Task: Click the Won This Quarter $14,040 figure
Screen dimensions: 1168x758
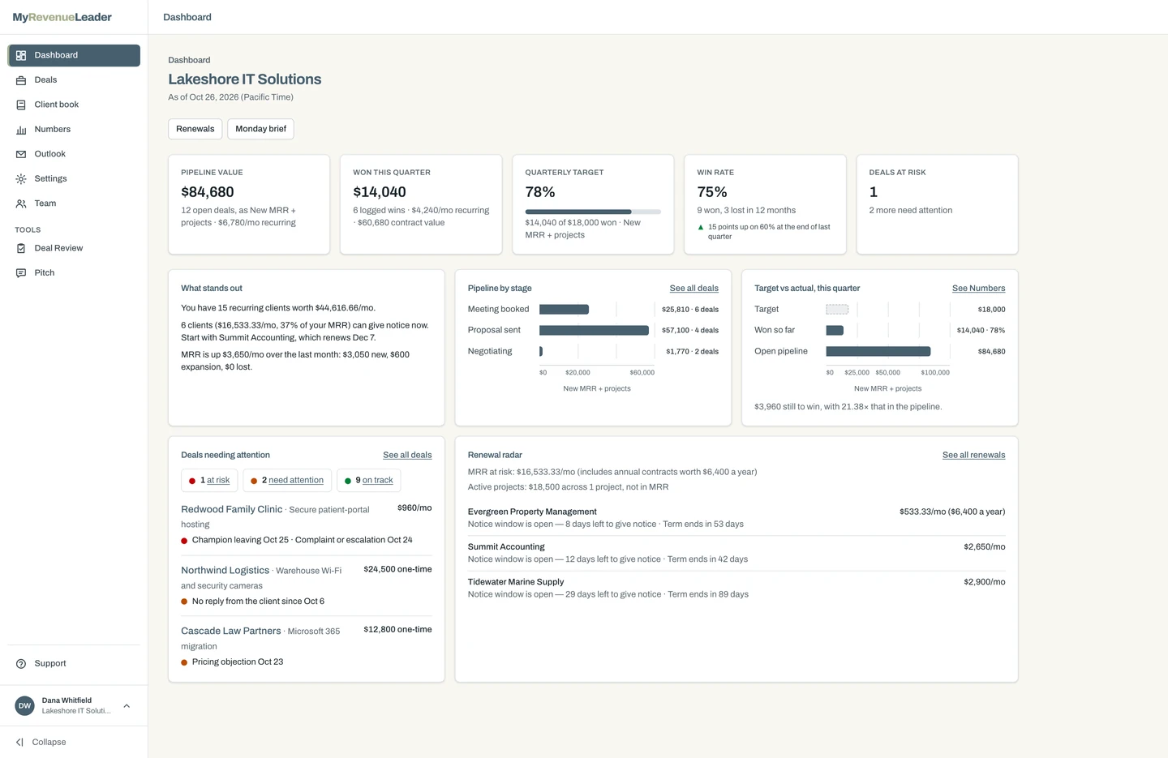Action: tap(380, 192)
